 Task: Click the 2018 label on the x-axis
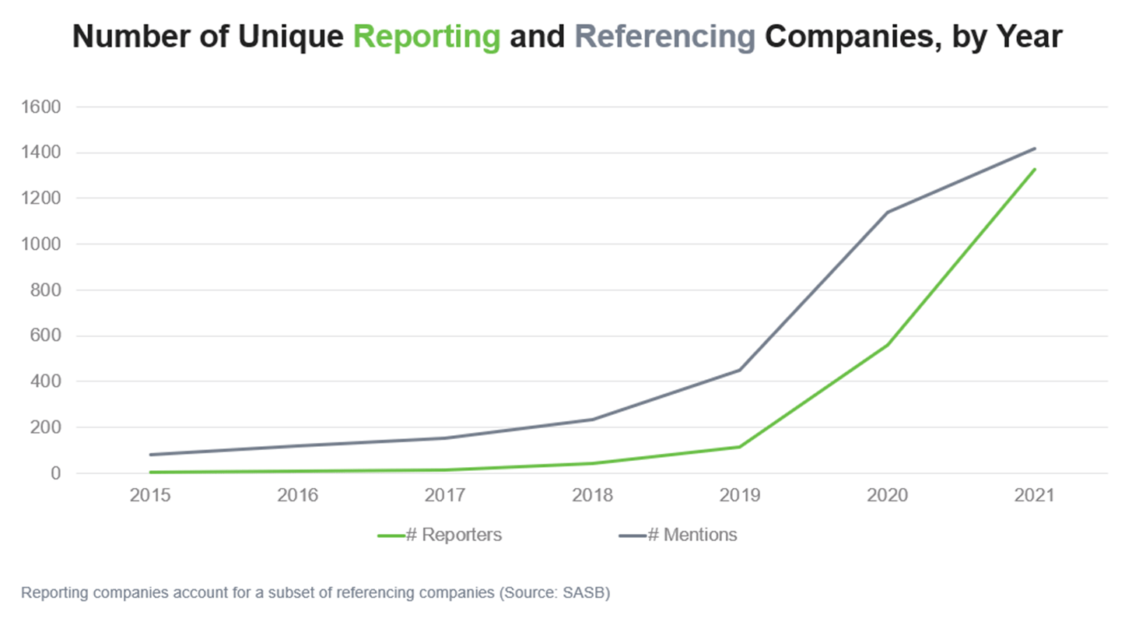594,494
